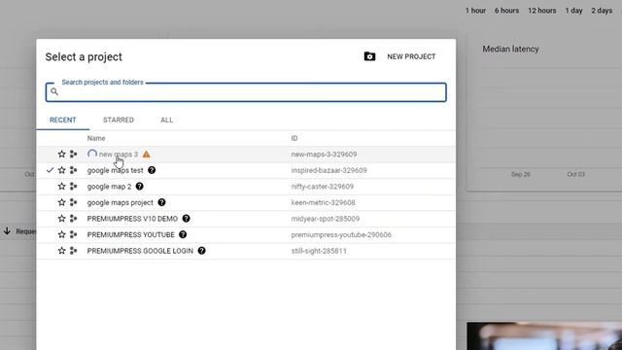Open help icon next to google map 2
The height and width of the screenshot is (350, 622).
coord(139,186)
